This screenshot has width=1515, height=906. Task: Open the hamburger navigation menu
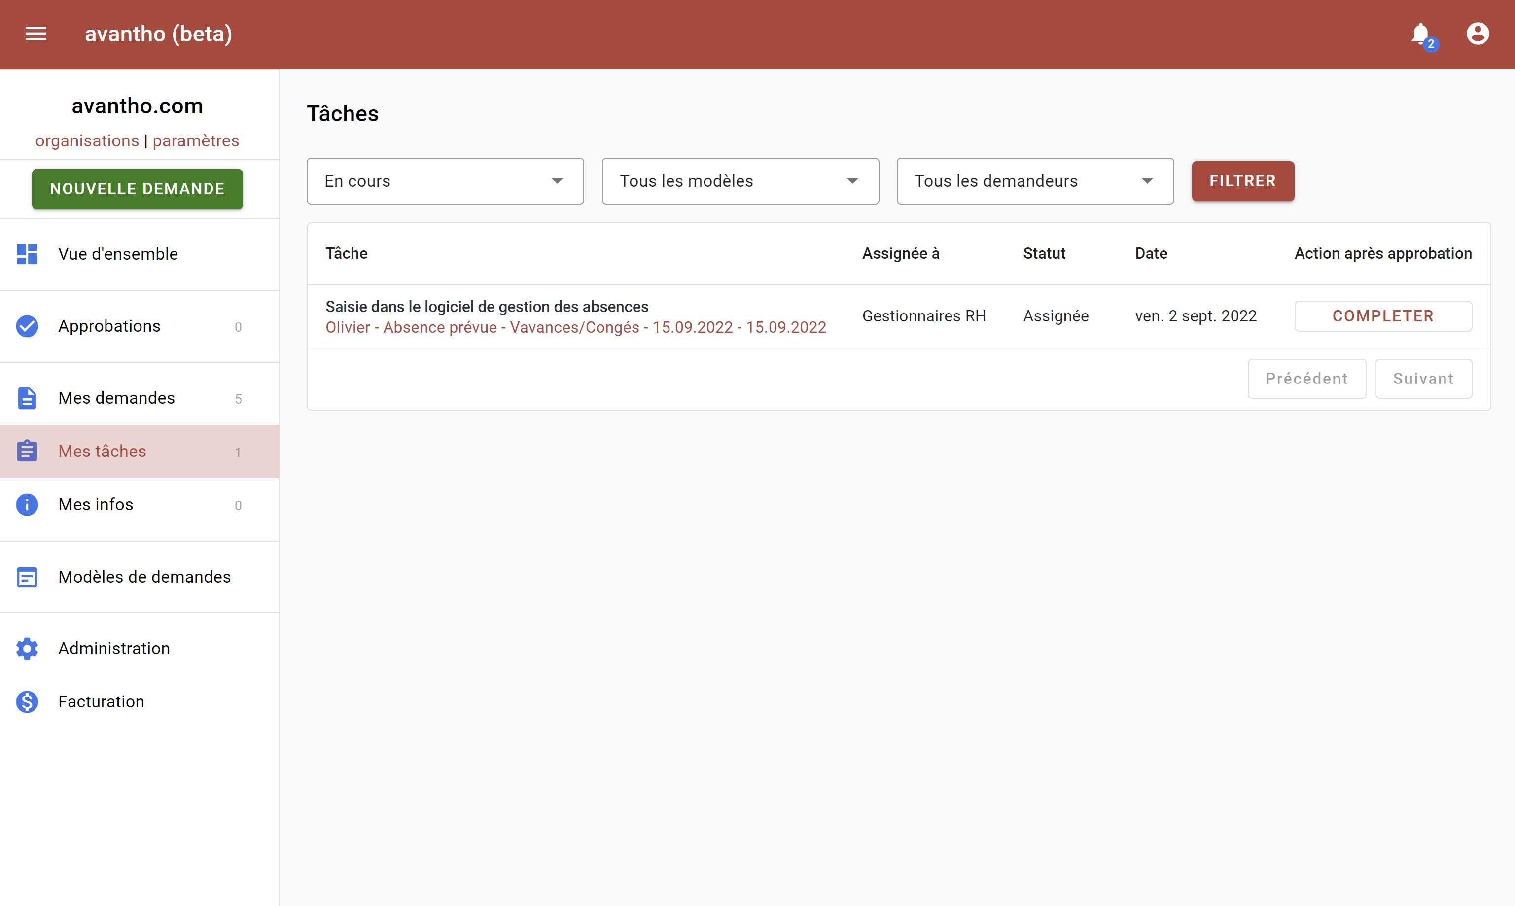tap(36, 34)
